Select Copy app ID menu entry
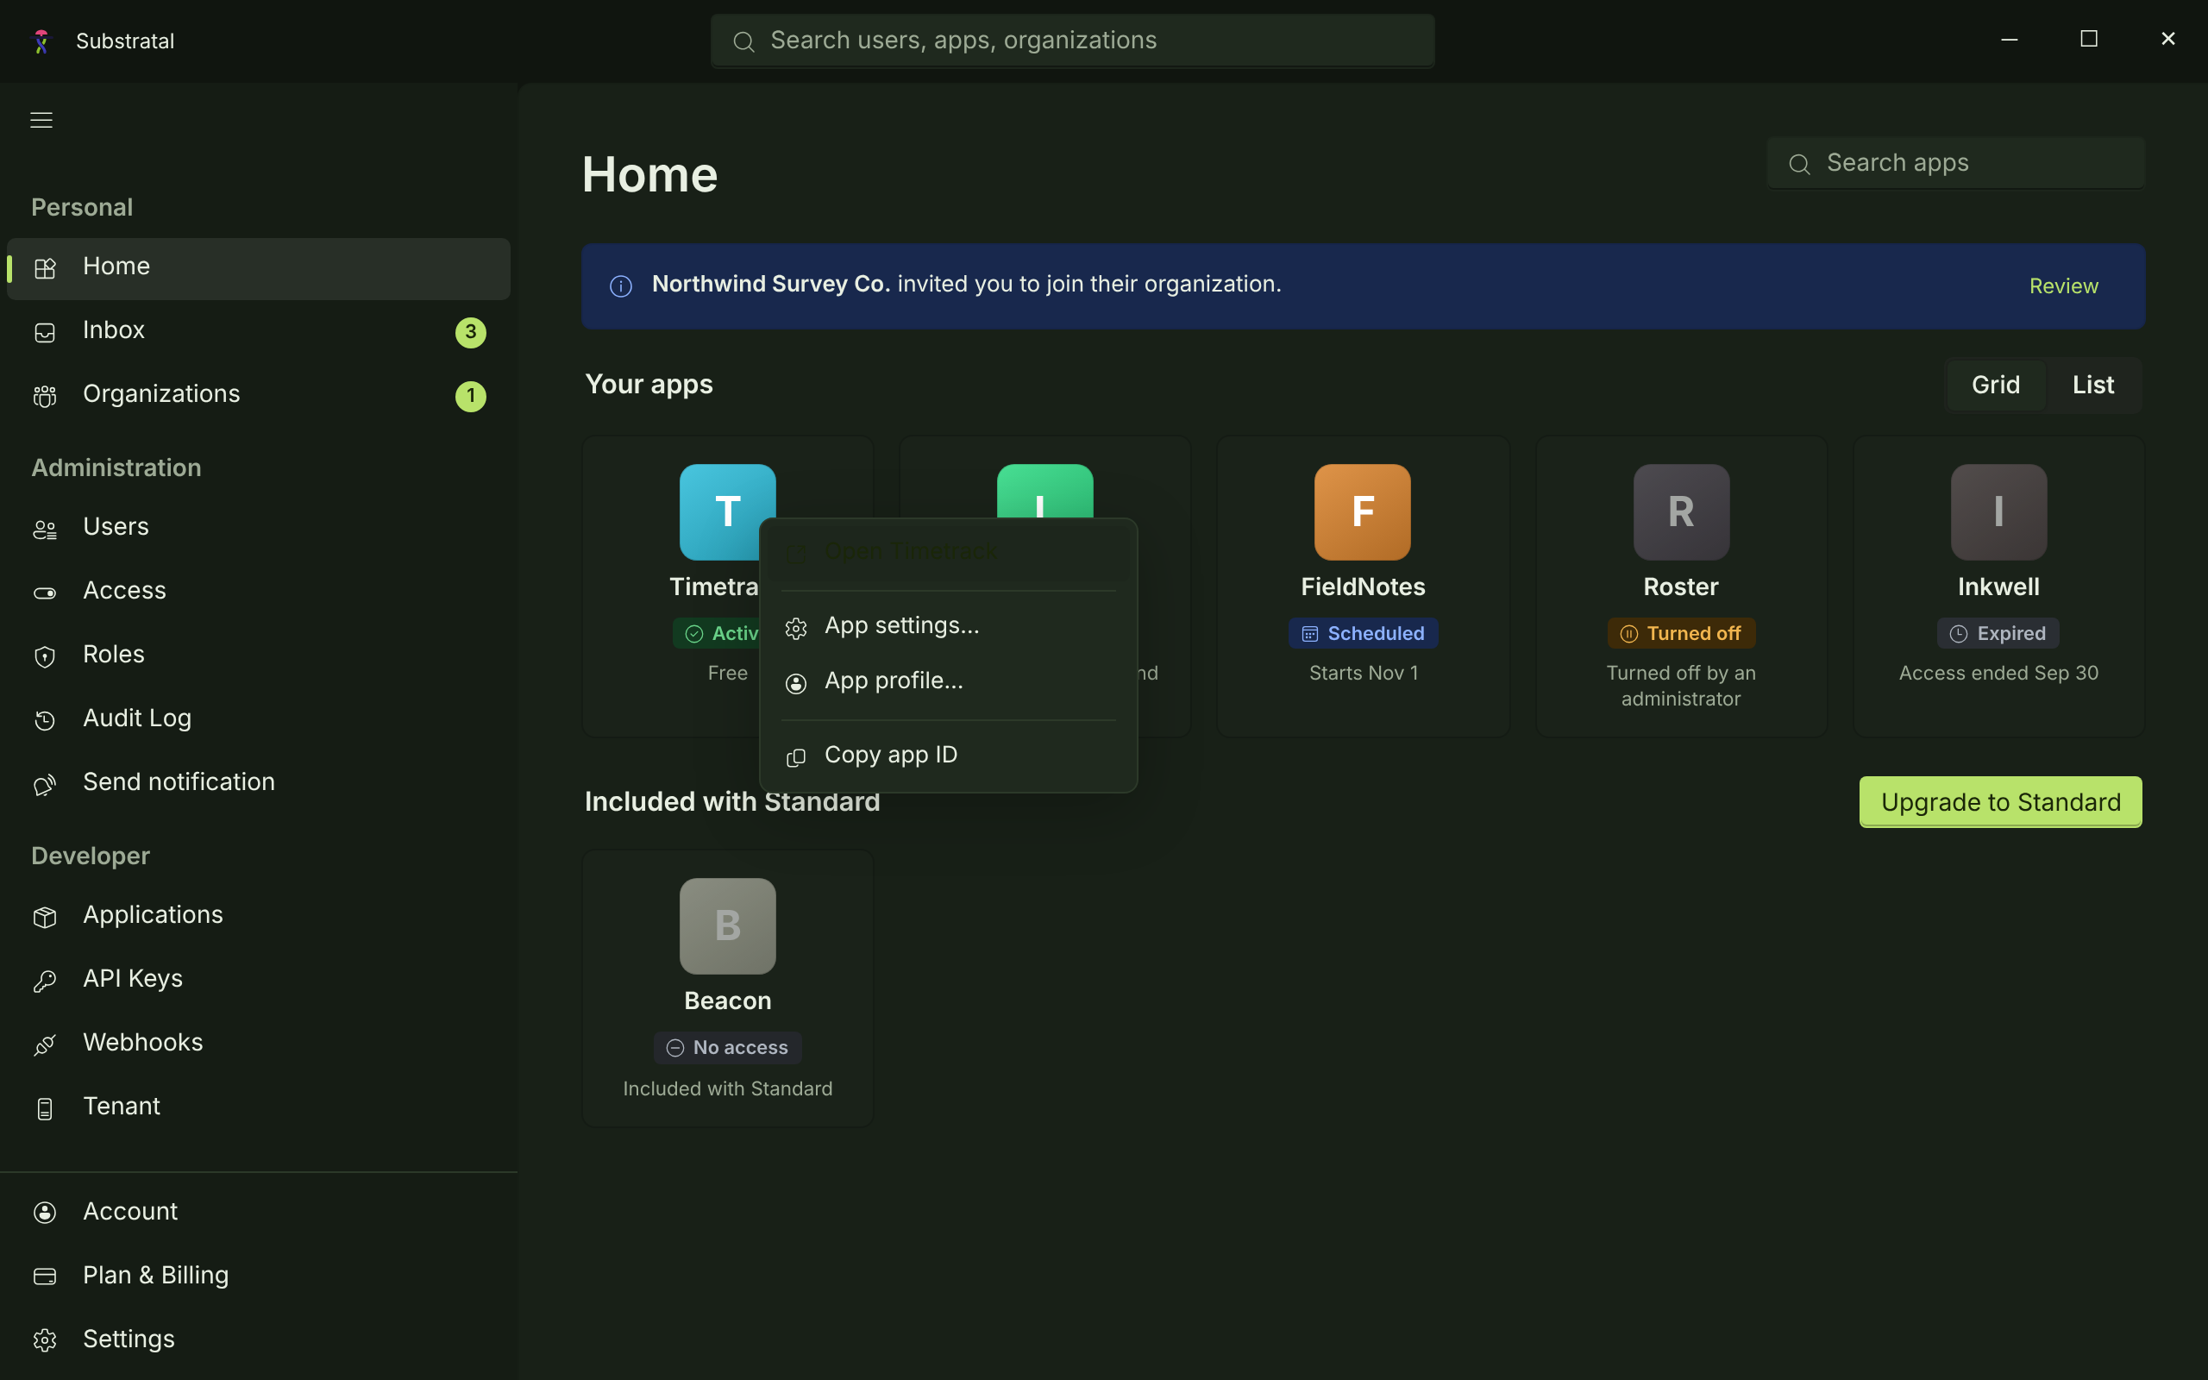The width and height of the screenshot is (2208, 1380). pos(948,756)
